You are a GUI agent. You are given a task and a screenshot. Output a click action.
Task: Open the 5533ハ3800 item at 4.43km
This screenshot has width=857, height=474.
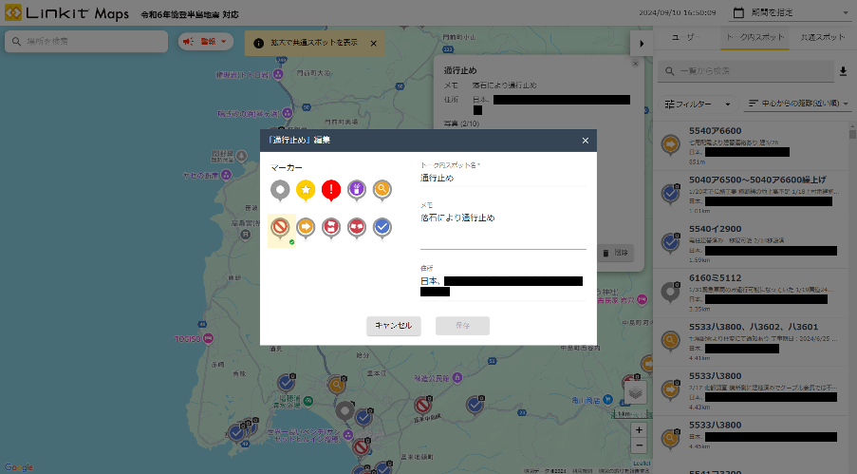(752, 390)
